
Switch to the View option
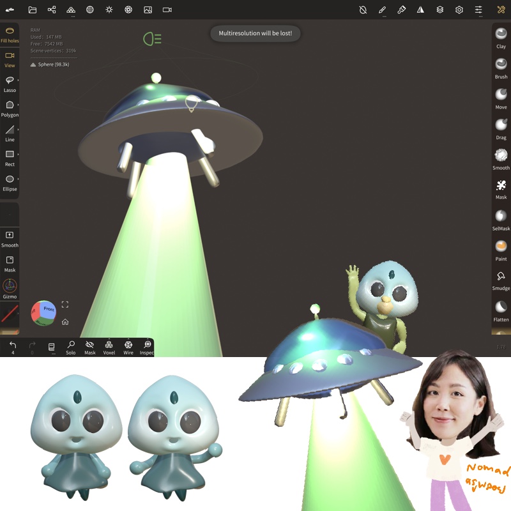point(10,60)
